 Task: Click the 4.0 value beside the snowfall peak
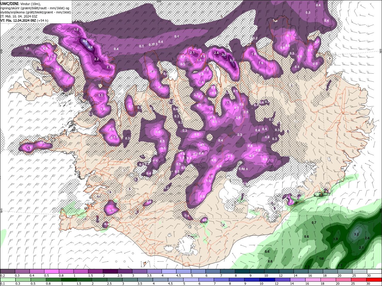[90, 47]
